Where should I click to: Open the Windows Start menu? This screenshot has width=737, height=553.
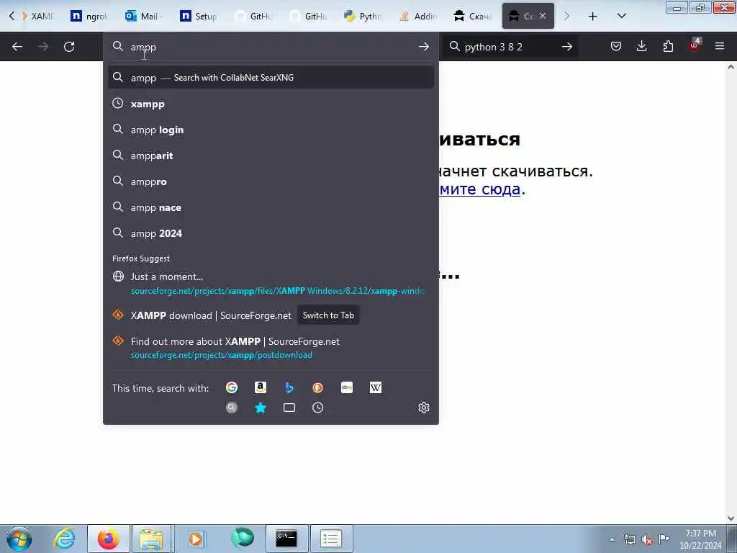19,539
